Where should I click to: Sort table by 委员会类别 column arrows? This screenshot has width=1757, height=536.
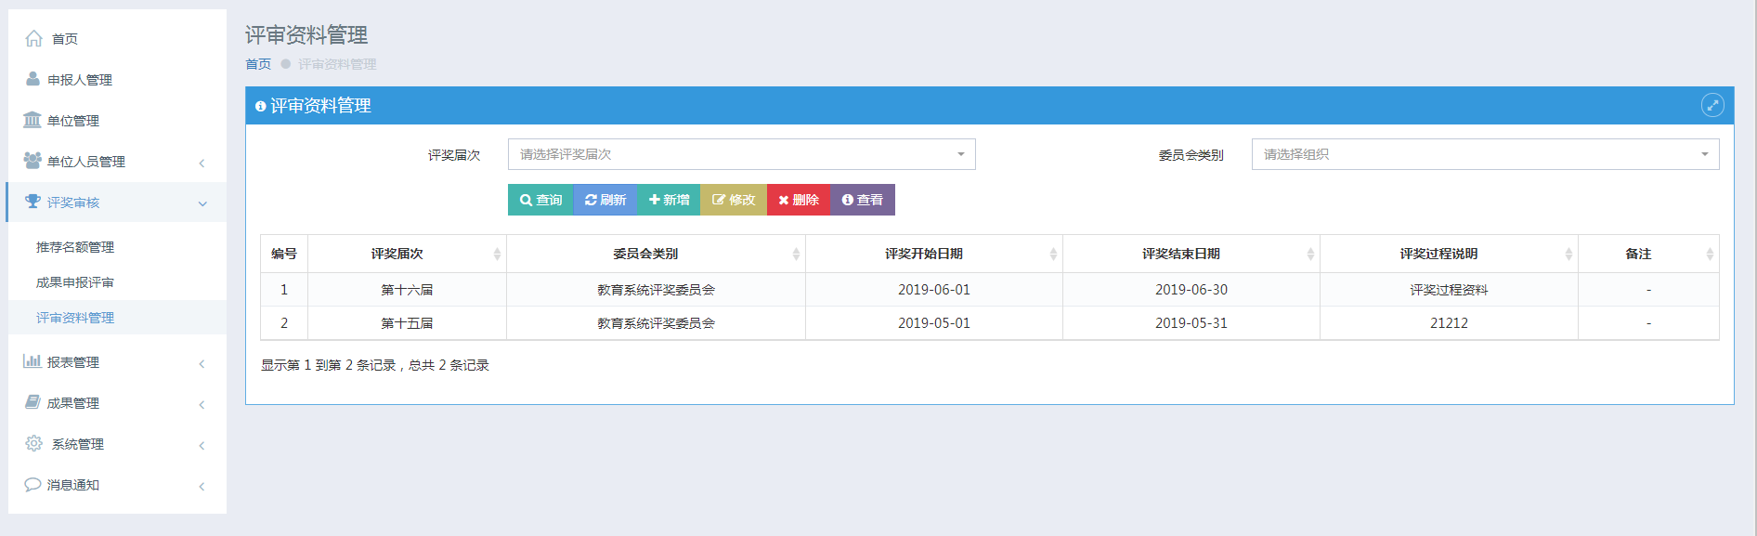click(796, 254)
